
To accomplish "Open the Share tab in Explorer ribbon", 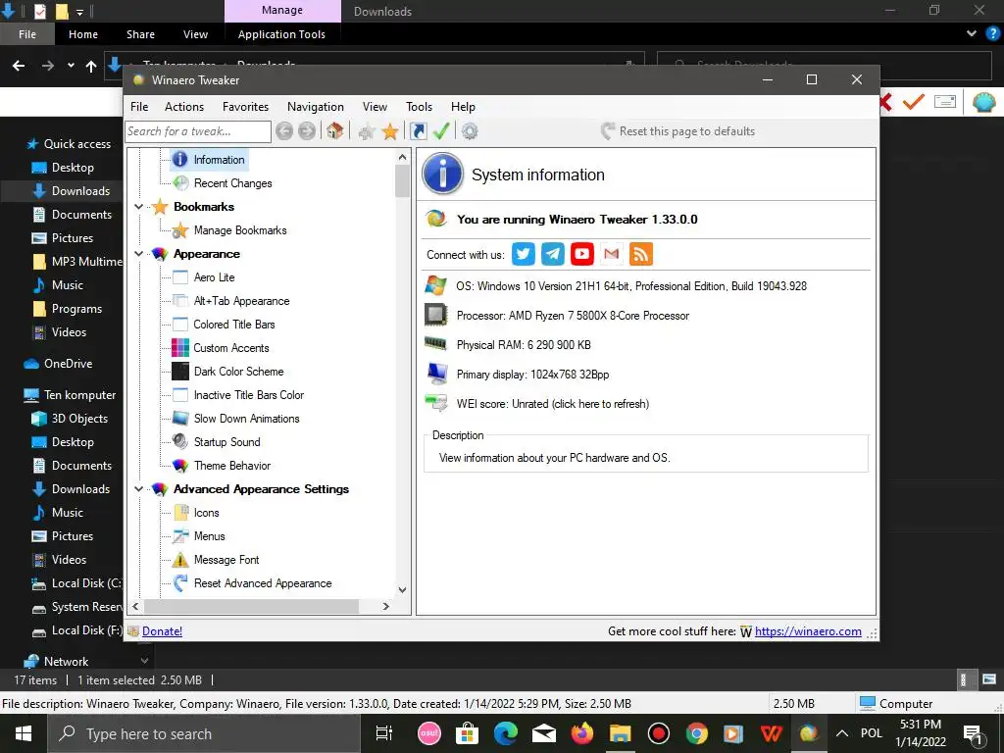I will 140,34.
